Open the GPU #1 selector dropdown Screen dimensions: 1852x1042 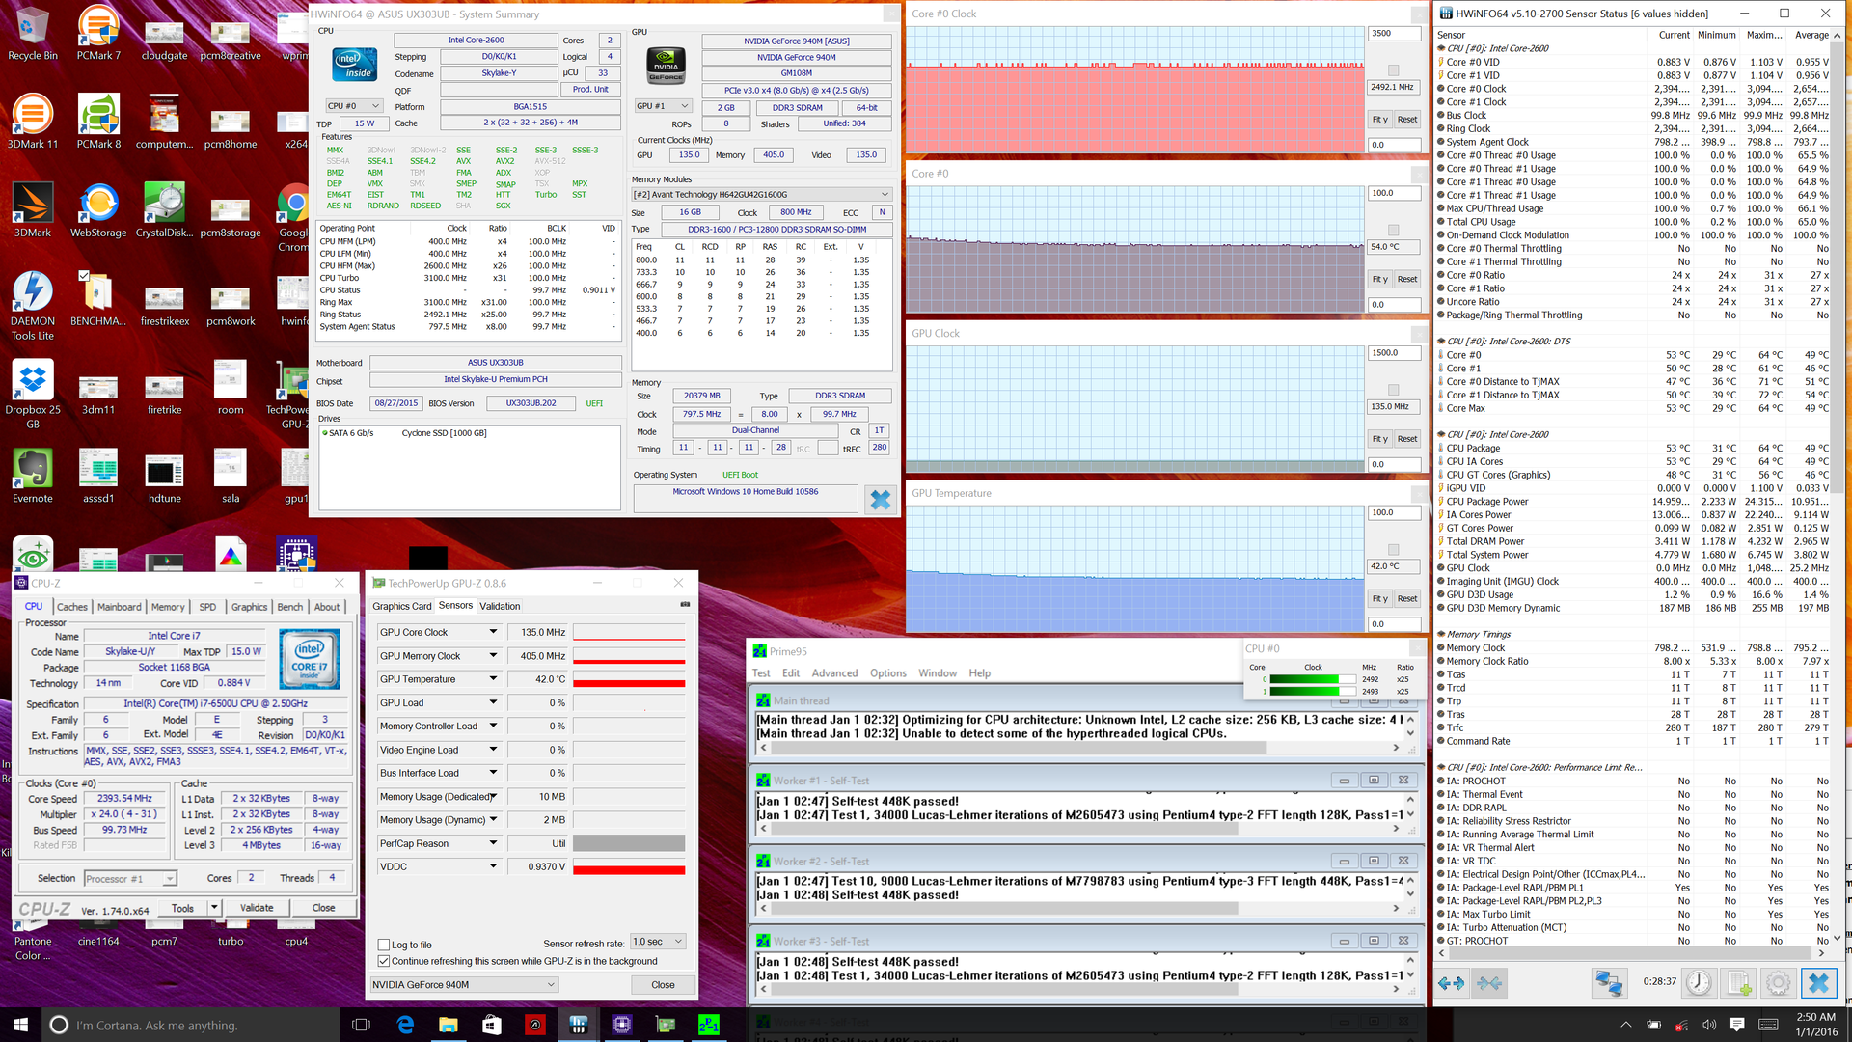click(663, 106)
